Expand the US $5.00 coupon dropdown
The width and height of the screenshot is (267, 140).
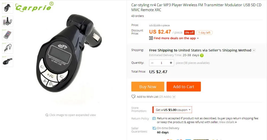[x=190, y=110]
